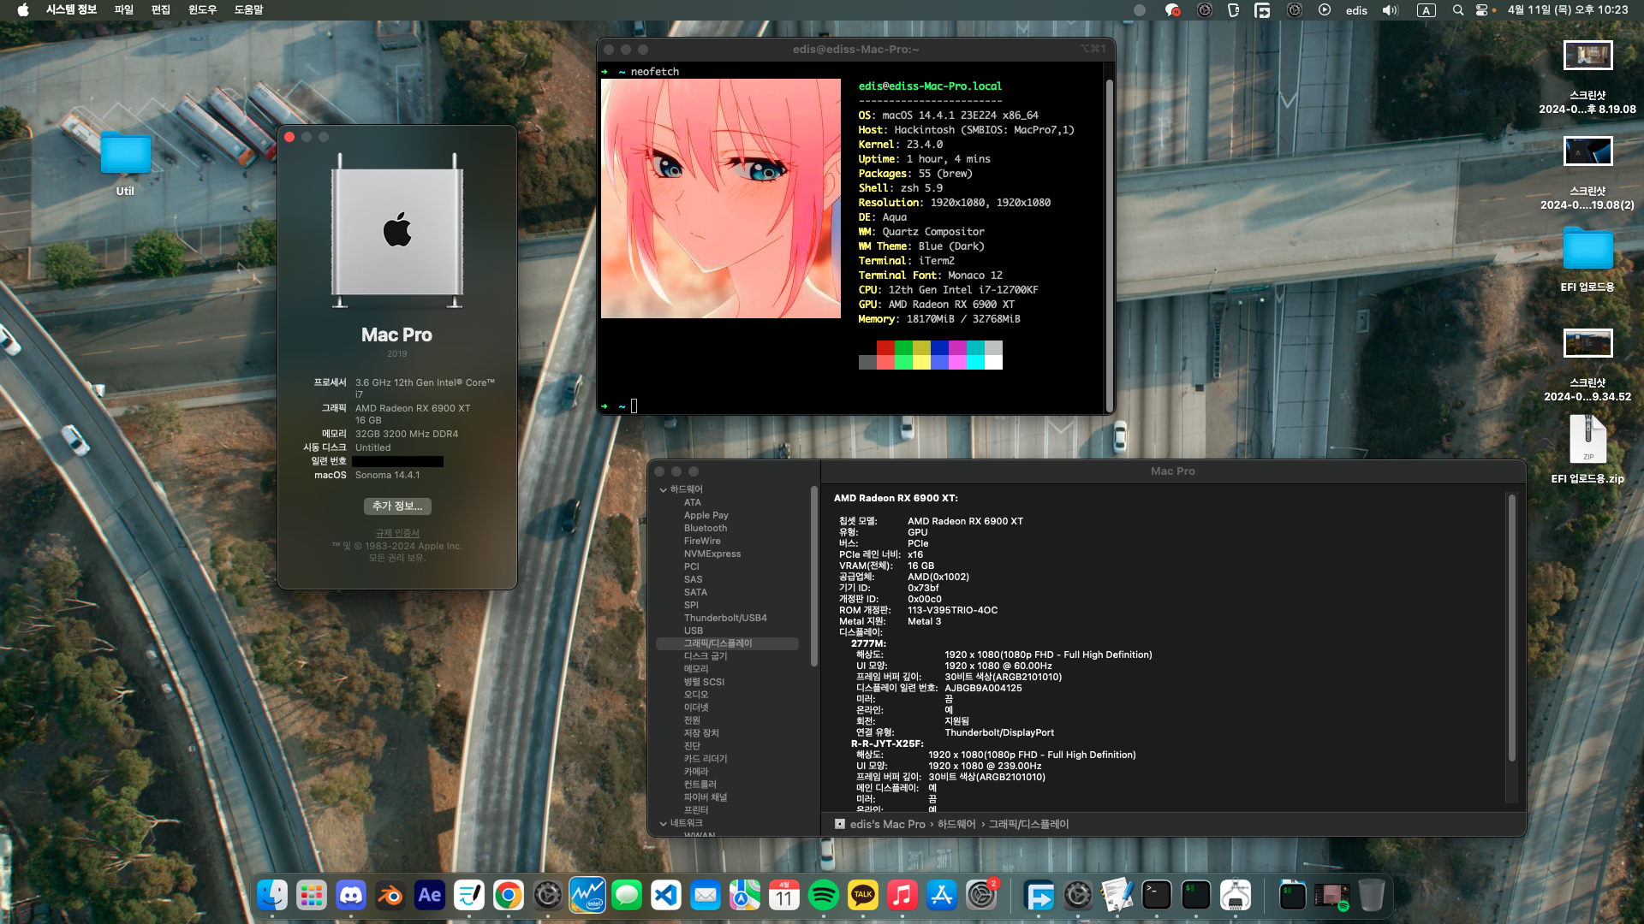Launch Blender from the dock
This screenshot has width=1644, height=924.
click(x=390, y=896)
